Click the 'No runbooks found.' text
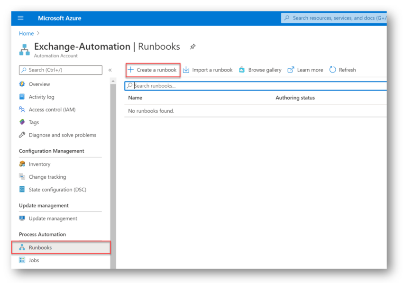 (x=151, y=111)
